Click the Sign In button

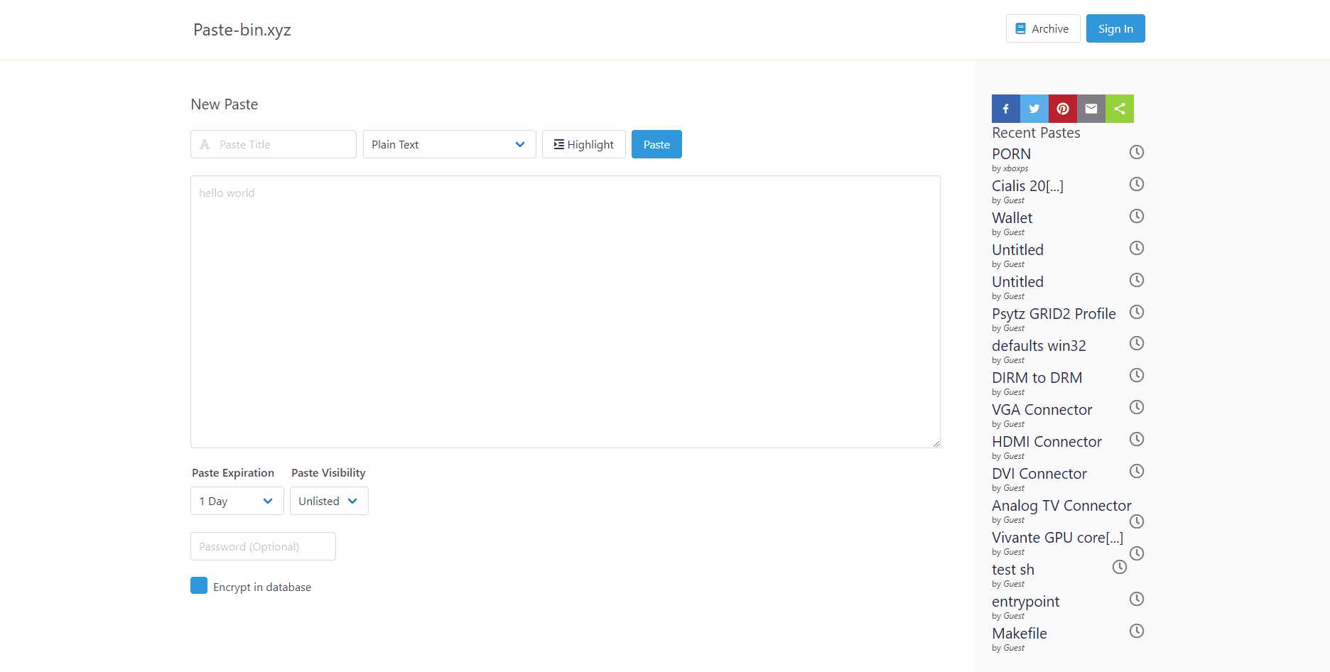coord(1115,28)
